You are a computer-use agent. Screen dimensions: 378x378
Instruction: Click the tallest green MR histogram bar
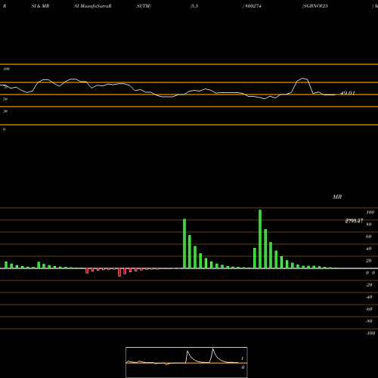click(x=260, y=239)
